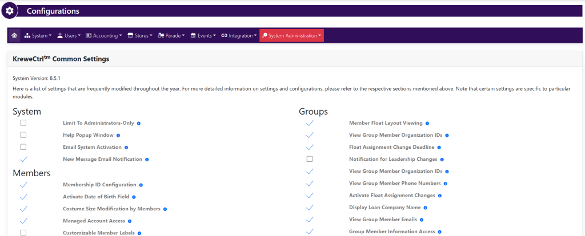Expand the System dropdown menu
Viewport: 585px width, 236px height.
tap(38, 35)
